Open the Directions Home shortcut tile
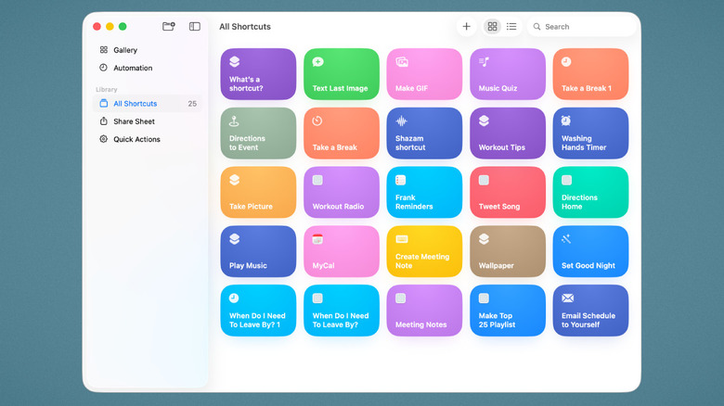Screen dimensions: 724x406 590,193
